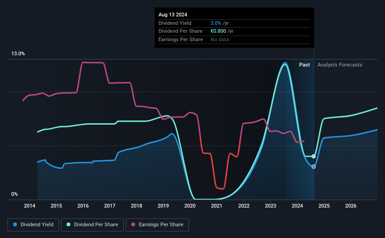Click the 2020 x-axis label
Image resolution: width=385 pixels, height=238 pixels.
[x=190, y=206]
